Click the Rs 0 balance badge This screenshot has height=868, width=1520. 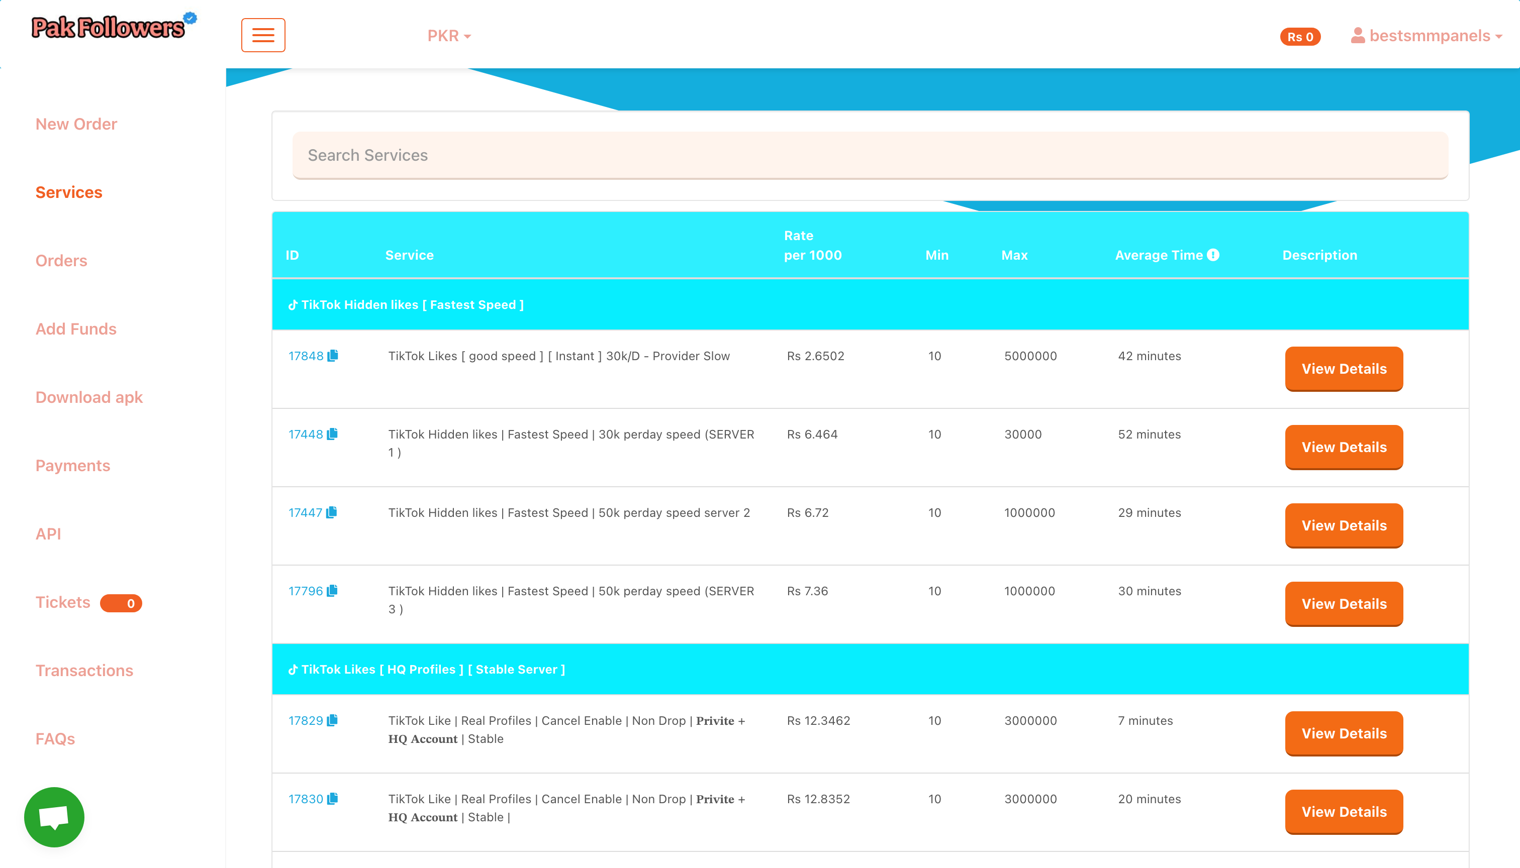tap(1299, 37)
